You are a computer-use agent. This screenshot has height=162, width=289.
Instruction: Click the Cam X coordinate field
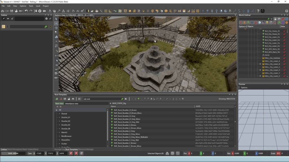click(x=40, y=153)
